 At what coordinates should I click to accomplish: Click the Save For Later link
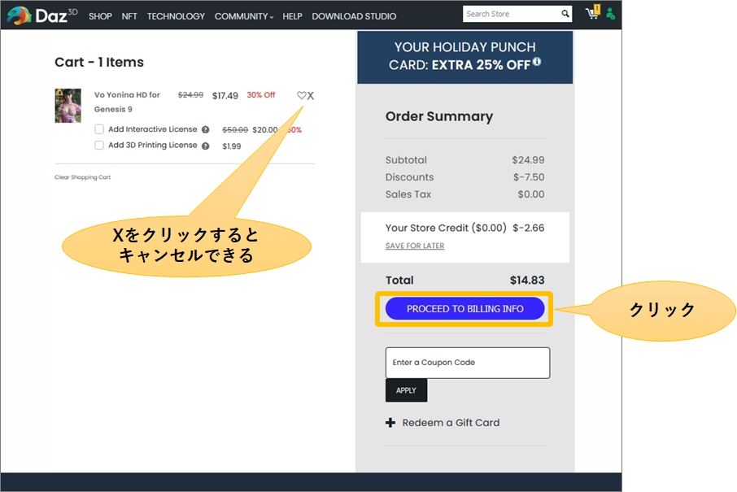415,246
